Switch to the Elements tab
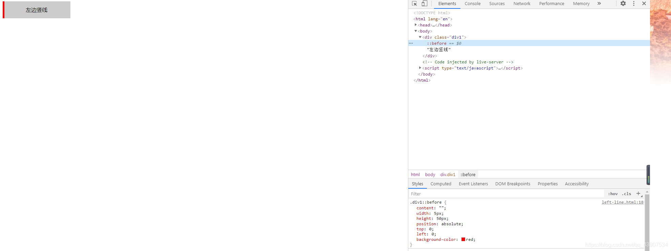 (x=447, y=4)
